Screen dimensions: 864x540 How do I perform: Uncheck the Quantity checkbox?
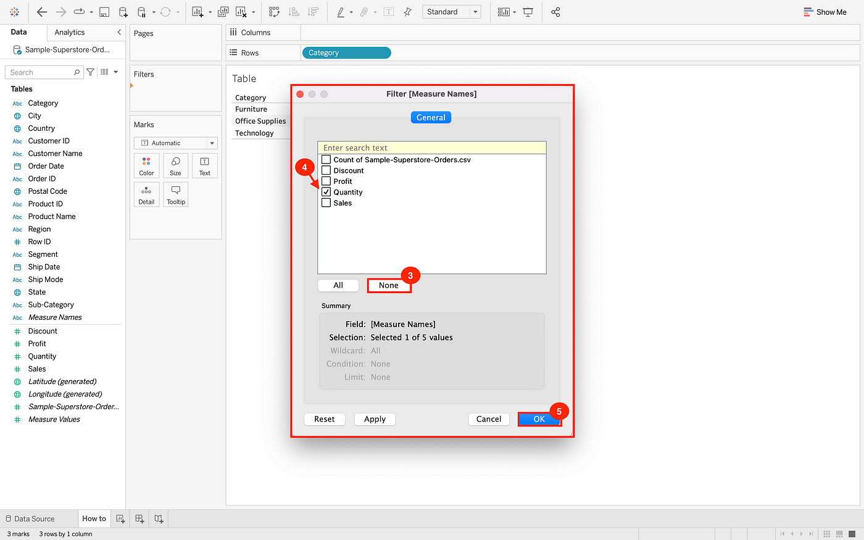[x=326, y=192]
